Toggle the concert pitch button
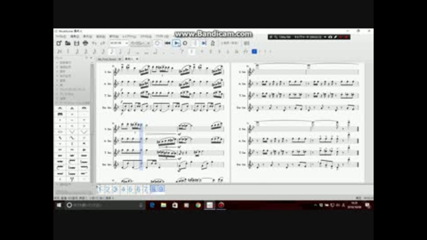This screenshot has width=427, height=240. [x=230, y=43]
